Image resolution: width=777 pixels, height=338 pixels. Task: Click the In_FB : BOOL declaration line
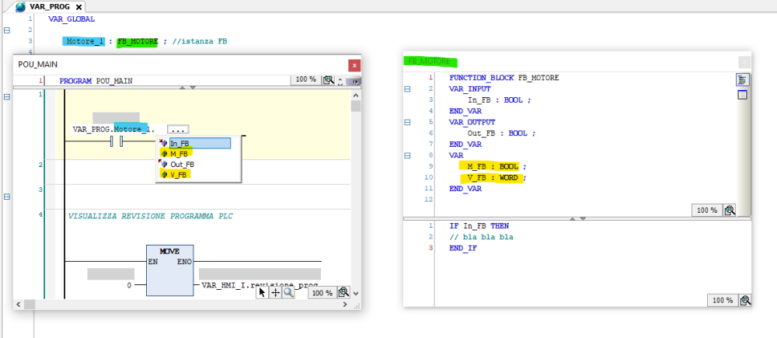click(x=499, y=99)
